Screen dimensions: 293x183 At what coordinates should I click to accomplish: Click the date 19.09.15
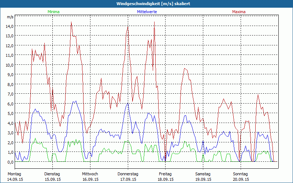point(203,179)
